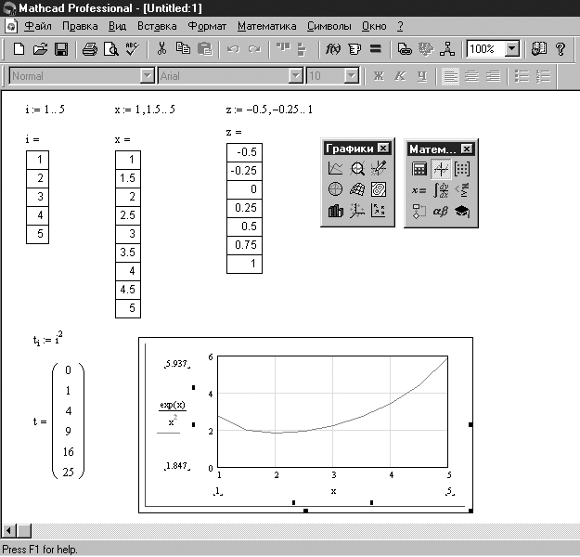Image resolution: width=580 pixels, height=557 pixels.
Task: Toggle left text alignment
Action: [x=450, y=76]
